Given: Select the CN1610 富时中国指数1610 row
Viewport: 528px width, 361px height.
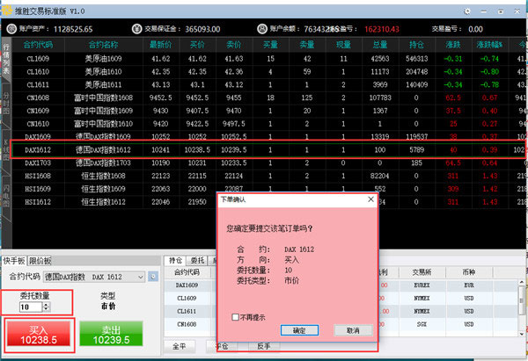Looking at the screenshot, I should coord(268,124).
